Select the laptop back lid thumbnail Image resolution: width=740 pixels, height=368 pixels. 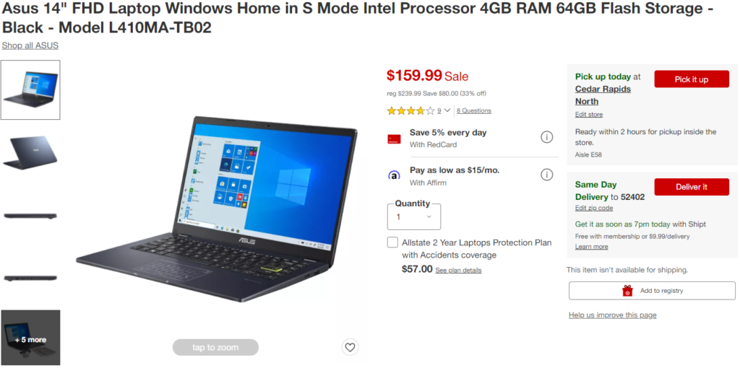coord(30,153)
